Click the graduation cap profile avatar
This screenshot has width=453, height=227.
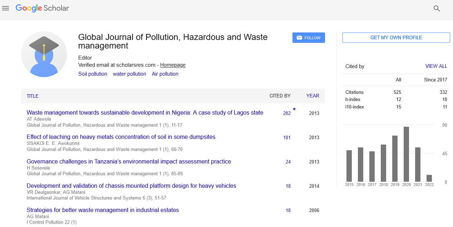pos(44,54)
